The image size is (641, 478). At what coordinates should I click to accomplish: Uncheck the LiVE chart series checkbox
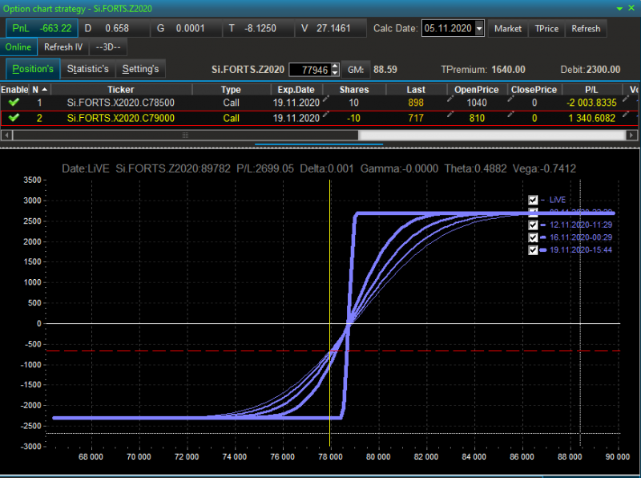coord(533,200)
